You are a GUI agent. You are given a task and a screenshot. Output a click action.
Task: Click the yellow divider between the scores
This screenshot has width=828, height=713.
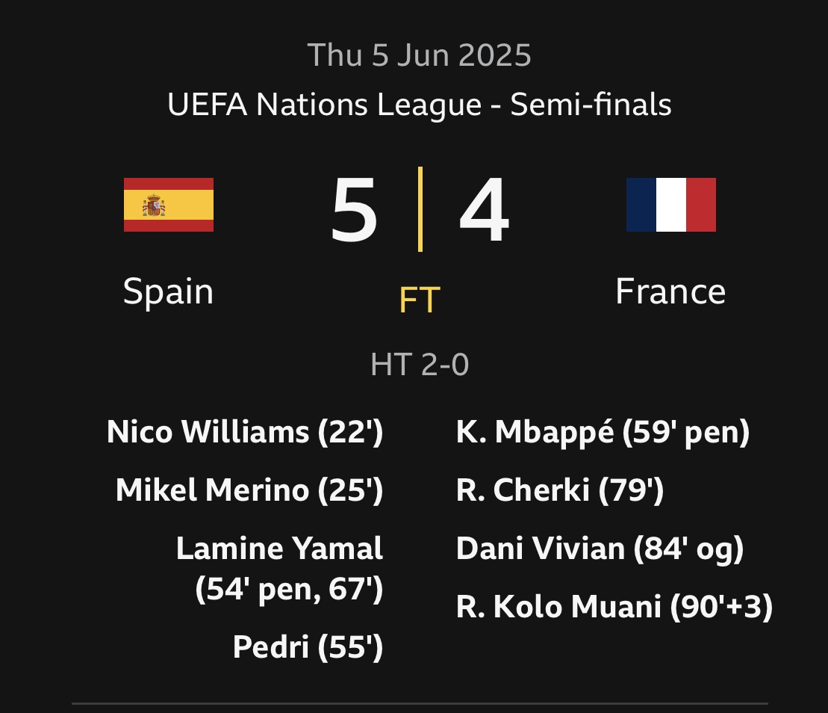pos(420,209)
